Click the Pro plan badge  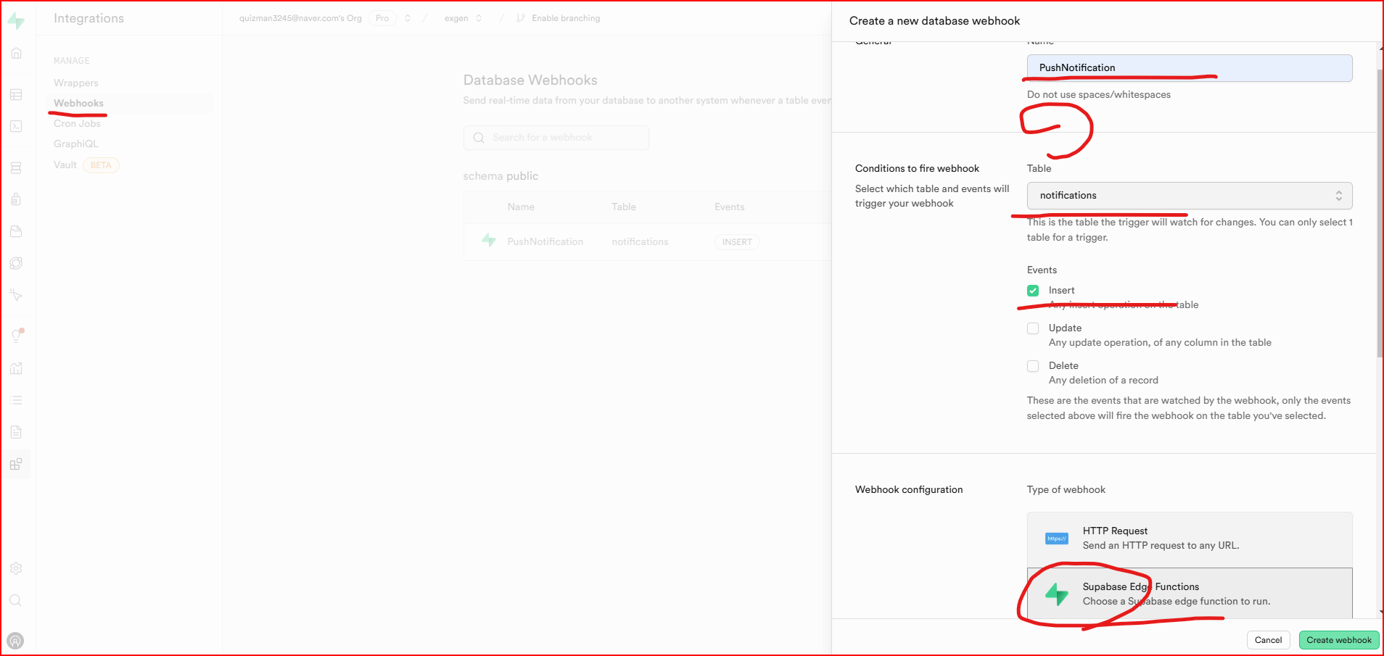point(382,18)
